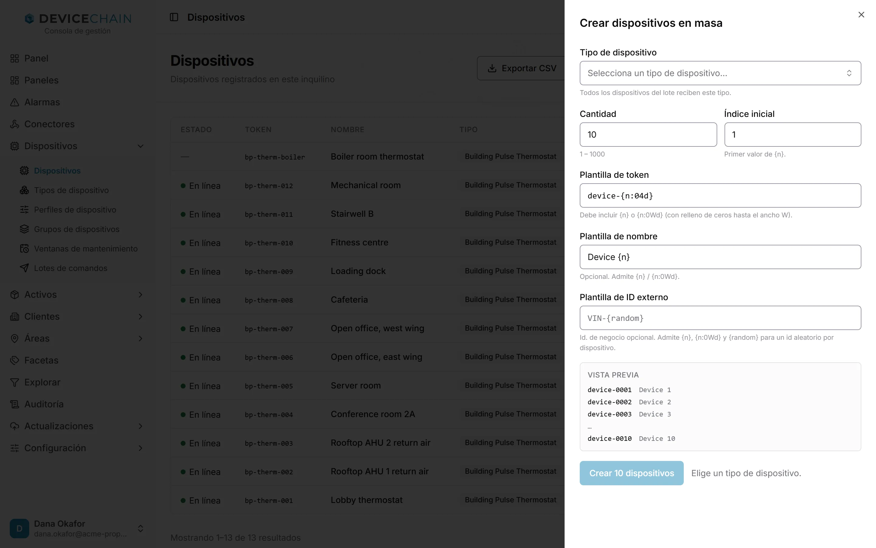This screenshot has width=876, height=548.
Task: Go to Grupos de dispositivos
Action: coord(77,229)
